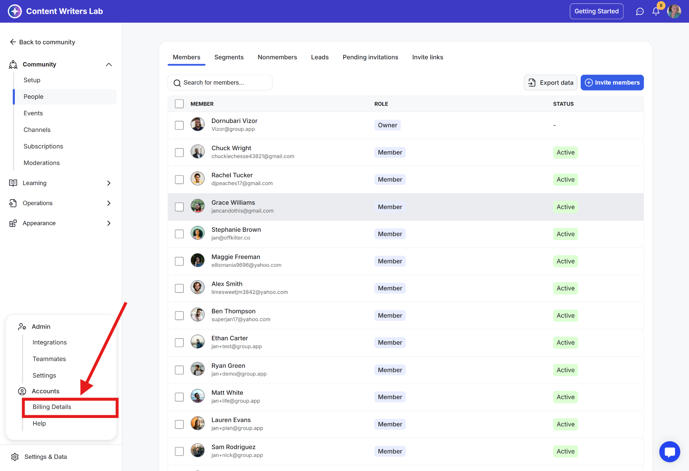Select Stephanie Brown's row checkbox
This screenshot has height=471, width=689.
coord(179,234)
